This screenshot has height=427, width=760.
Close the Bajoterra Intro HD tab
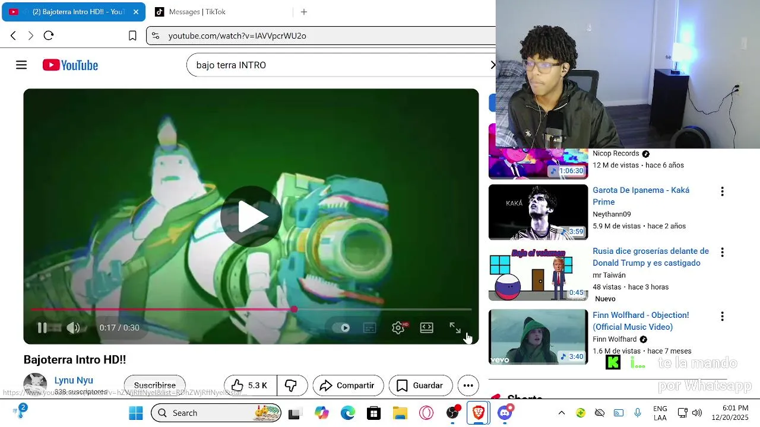pyautogui.click(x=136, y=12)
